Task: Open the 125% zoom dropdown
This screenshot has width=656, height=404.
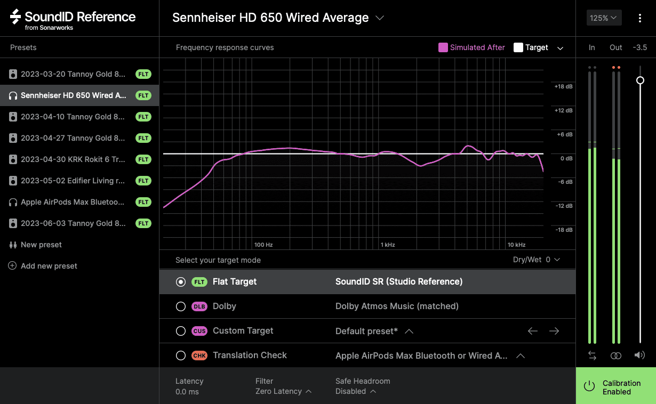Action: coord(603,18)
